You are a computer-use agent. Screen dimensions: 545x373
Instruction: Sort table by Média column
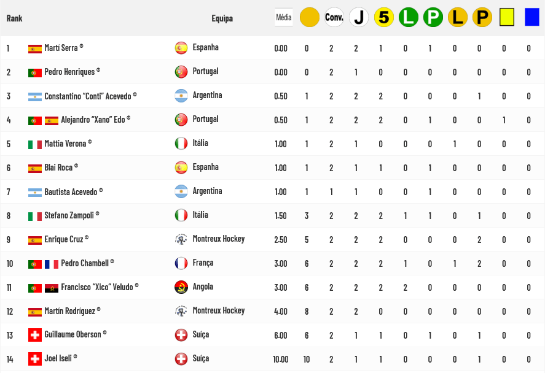pyautogui.click(x=284, y=18)
